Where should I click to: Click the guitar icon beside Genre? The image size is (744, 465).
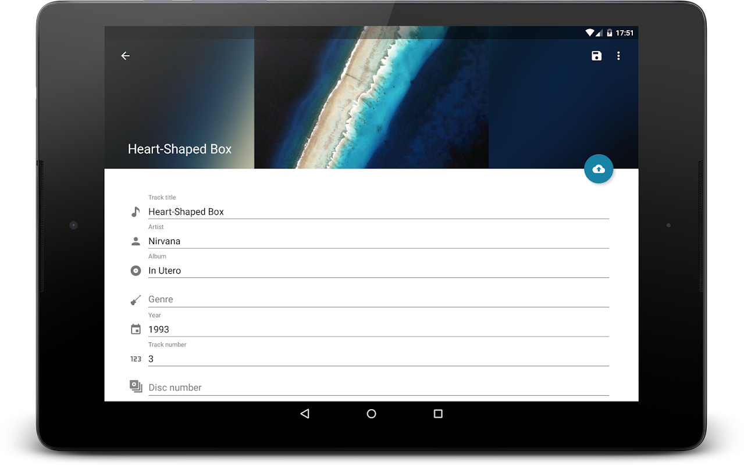(x=136, y=300)
